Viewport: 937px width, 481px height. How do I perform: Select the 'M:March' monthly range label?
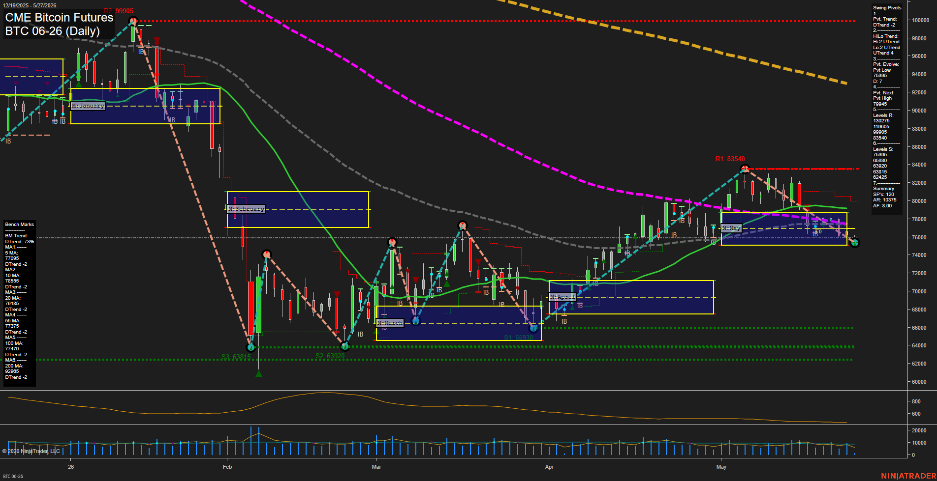pos(390,323)
